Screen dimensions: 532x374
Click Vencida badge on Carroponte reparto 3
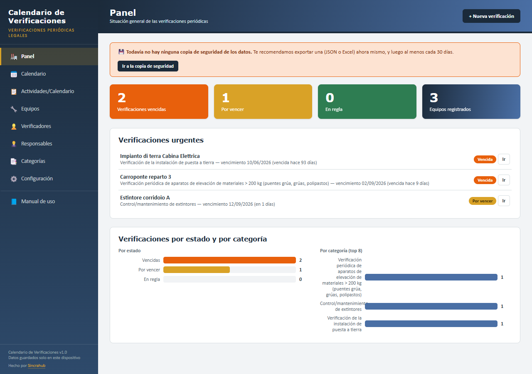coord(485,180)
